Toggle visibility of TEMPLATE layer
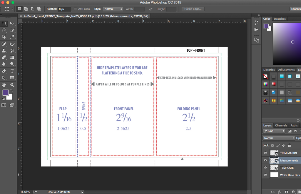 point(265,168)
